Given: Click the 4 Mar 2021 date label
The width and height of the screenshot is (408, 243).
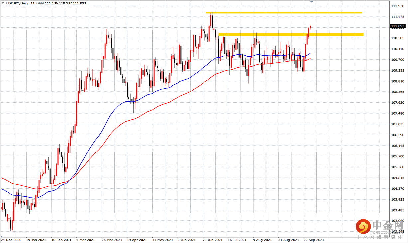Looking at the screenshot, I should click(x=86, y=240).
